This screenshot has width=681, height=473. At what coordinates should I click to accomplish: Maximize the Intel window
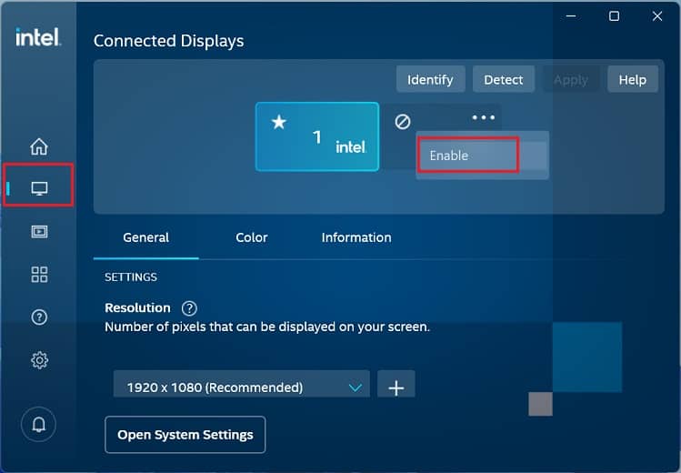coord(614,16)
